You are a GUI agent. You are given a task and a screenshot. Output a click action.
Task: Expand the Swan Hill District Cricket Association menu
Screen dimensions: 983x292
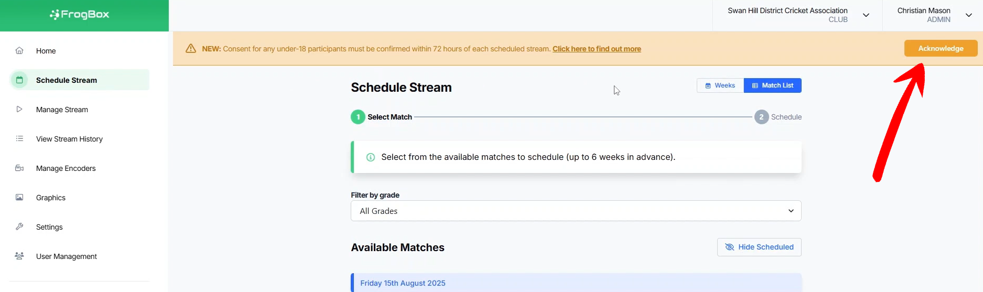tap(866, 15)
